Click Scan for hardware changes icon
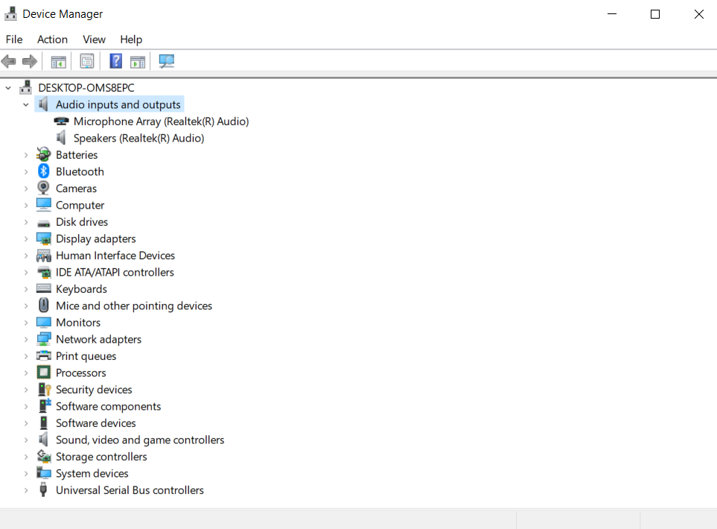The height and width of the screenshot is (529, 717). pyautogui.click(x=165, y=60)
